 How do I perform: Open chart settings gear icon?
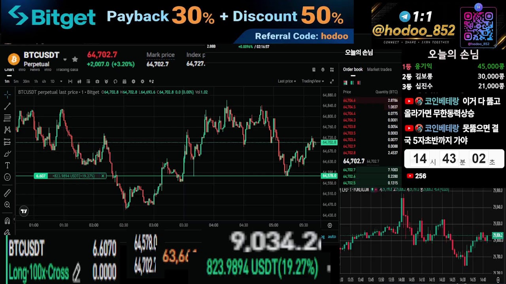142,81
